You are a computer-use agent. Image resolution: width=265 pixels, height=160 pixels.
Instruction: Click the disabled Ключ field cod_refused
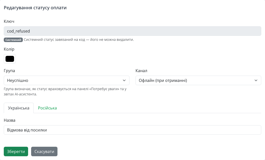[x=132, y=31]
